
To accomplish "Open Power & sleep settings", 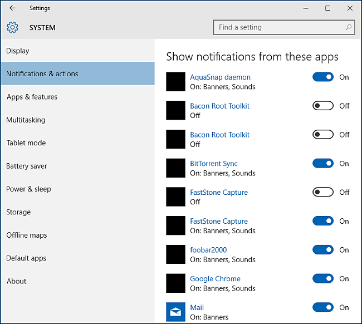I will tap(77, 189).
